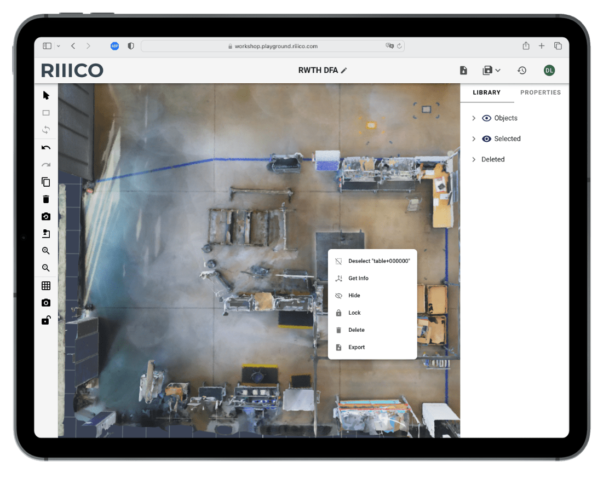Click the Deleted label in library
Screen dimensions: 592x479
493,159
